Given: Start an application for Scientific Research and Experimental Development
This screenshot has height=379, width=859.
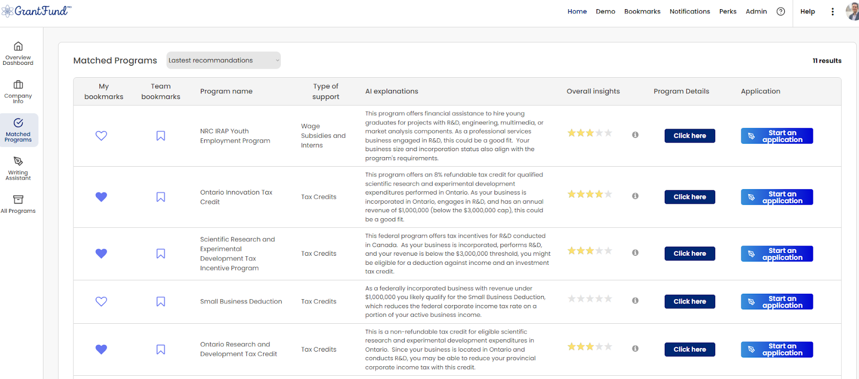Looking at the screenshot, I should pos(777,254).
